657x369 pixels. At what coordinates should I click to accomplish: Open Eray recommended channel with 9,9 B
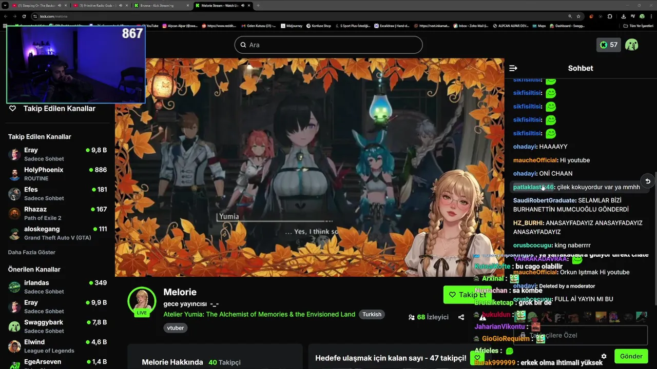[57, 306]
